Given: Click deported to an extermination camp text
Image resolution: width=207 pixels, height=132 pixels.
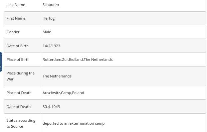Looking at the screenshot, I should click(x=74, y=123).
